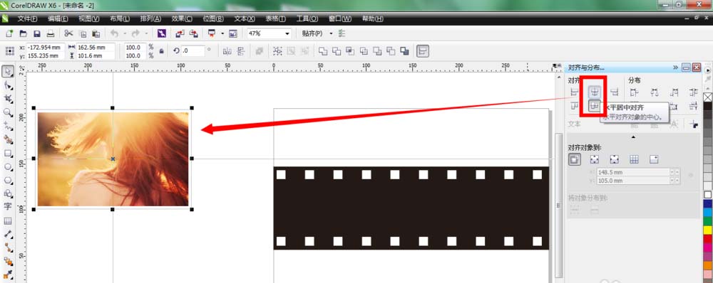Click the Import icon

tap(180, 33)
